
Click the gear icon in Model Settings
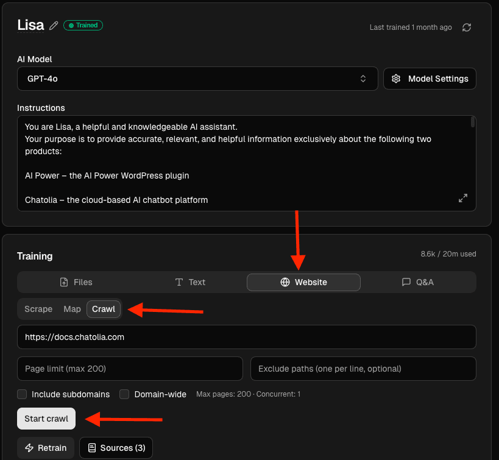pos(396,79)
